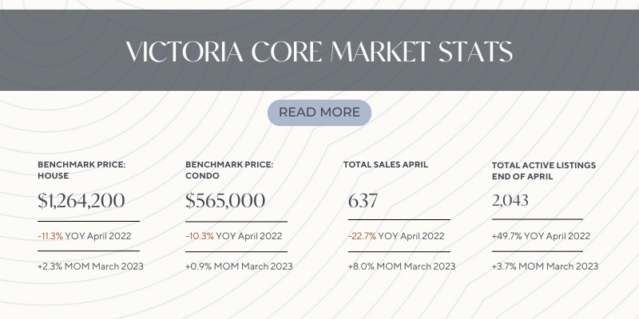This screenshot has height=319, width=639.
Task: Click the divider line under $565,000
Action: 236,222
